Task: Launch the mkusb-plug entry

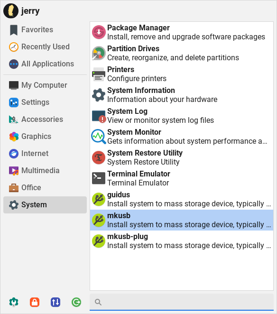Action: pos(182,241)
